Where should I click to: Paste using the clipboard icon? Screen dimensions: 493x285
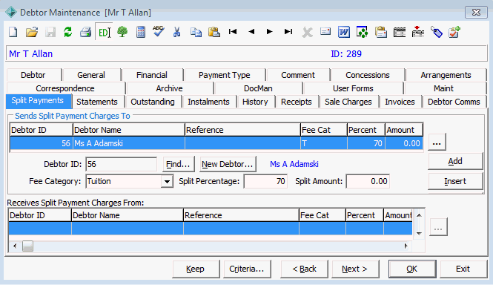tap(214, 32)
